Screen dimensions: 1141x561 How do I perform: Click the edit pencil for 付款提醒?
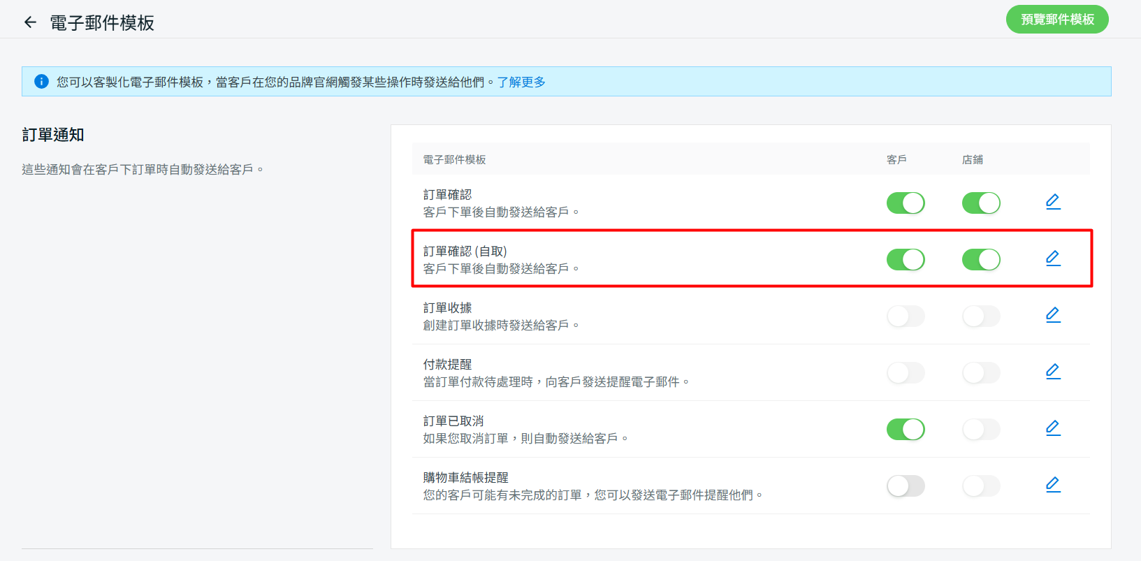1053,372
